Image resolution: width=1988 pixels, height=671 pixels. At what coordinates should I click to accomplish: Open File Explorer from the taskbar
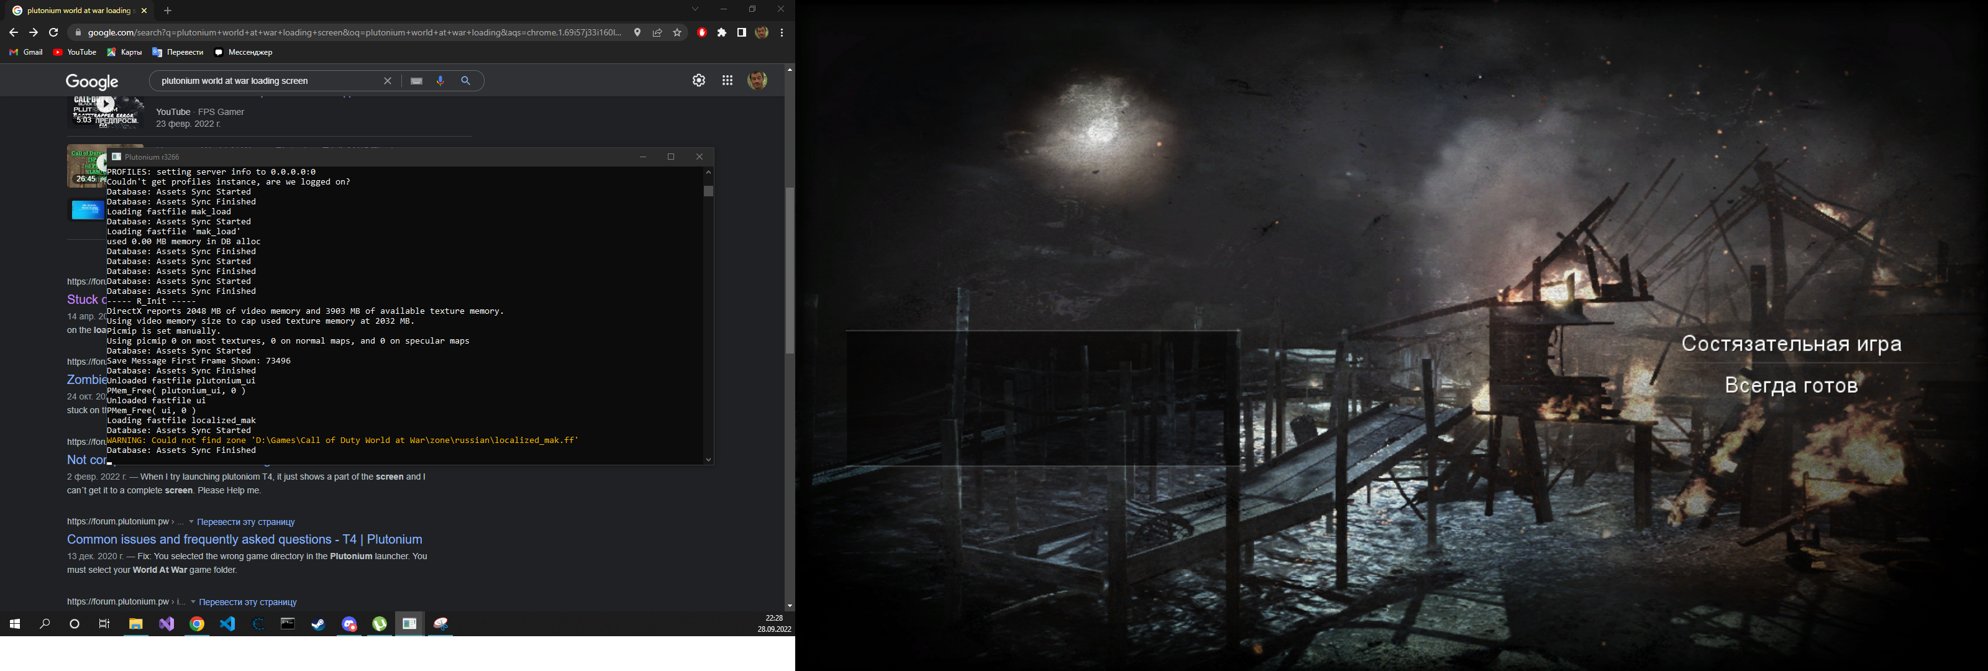(x=136, y=624)
